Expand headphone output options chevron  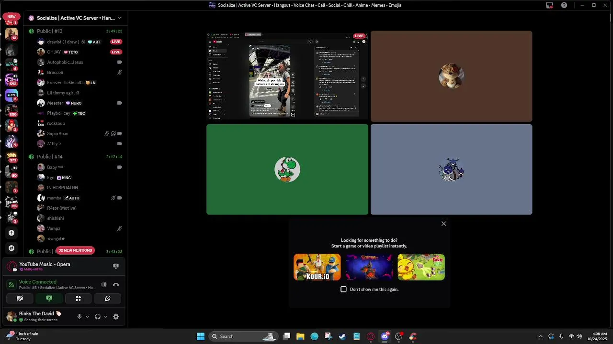point(105,317)
